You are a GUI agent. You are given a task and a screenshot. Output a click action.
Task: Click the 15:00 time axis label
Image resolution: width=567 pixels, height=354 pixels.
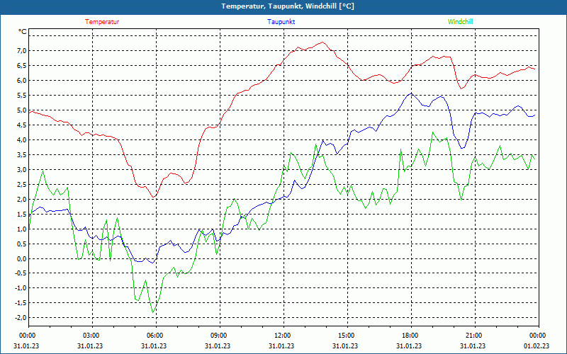click(347, 336)
